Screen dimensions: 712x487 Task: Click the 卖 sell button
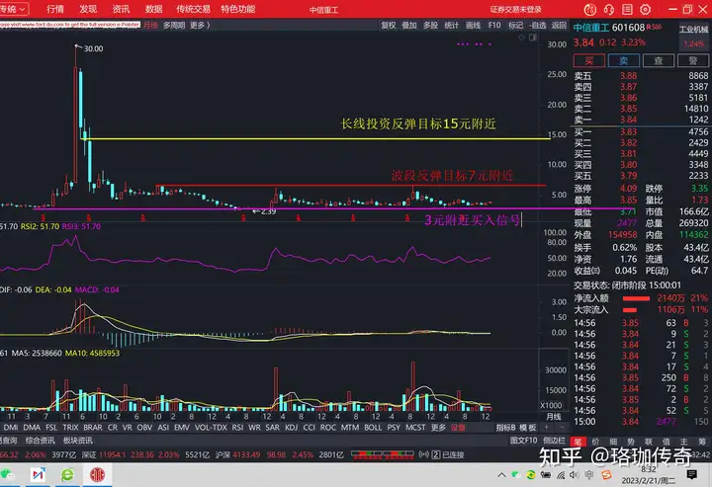click(x=623, y=60)
